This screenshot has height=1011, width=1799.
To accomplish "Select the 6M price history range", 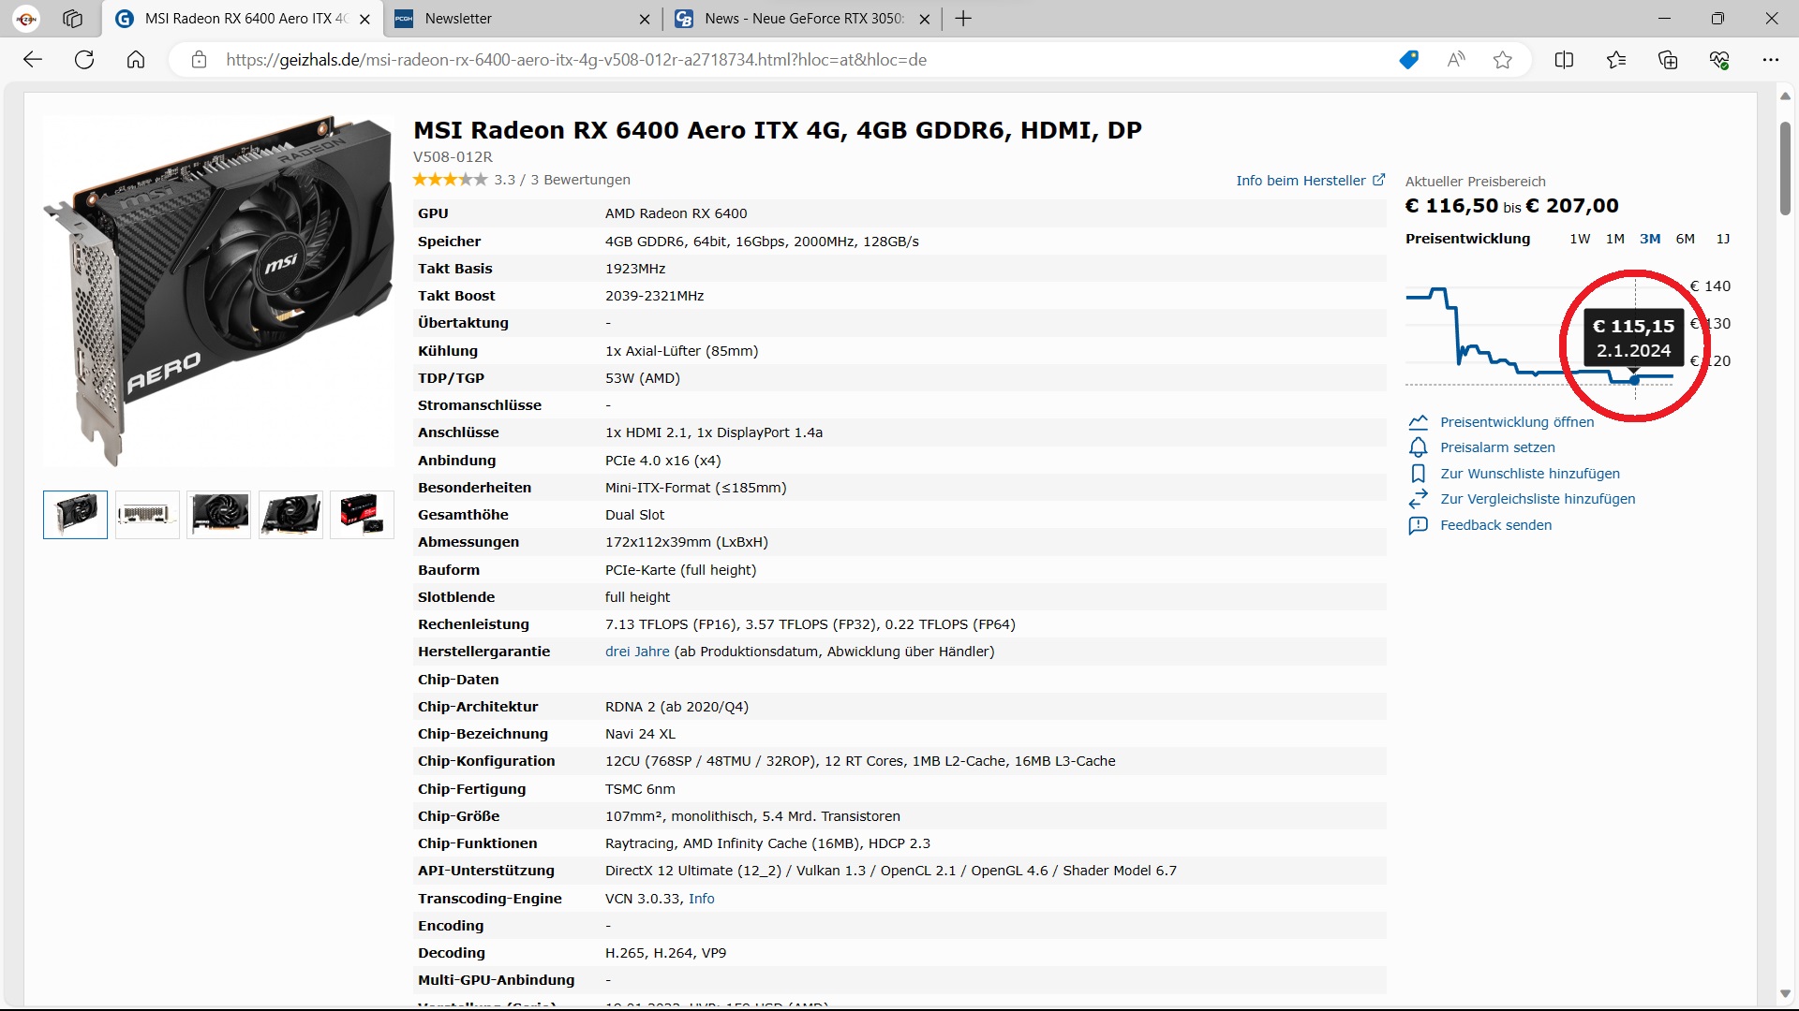I will click(x=1685, y=239).
